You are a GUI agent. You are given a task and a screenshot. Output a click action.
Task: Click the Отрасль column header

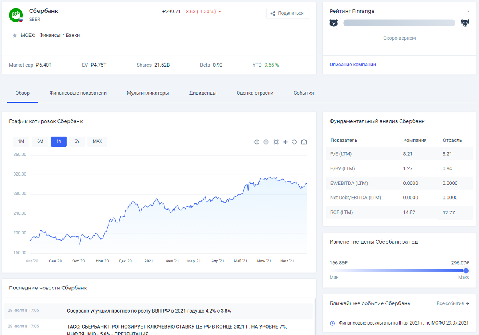(452, 140)
